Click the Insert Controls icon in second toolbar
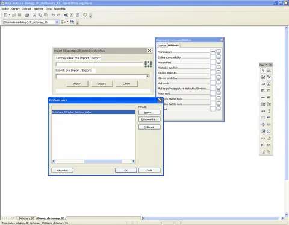 click(63, 22)
